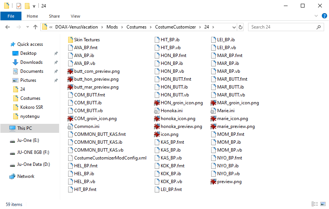Switch to Details view in status bar

click(x=315, y=204)
